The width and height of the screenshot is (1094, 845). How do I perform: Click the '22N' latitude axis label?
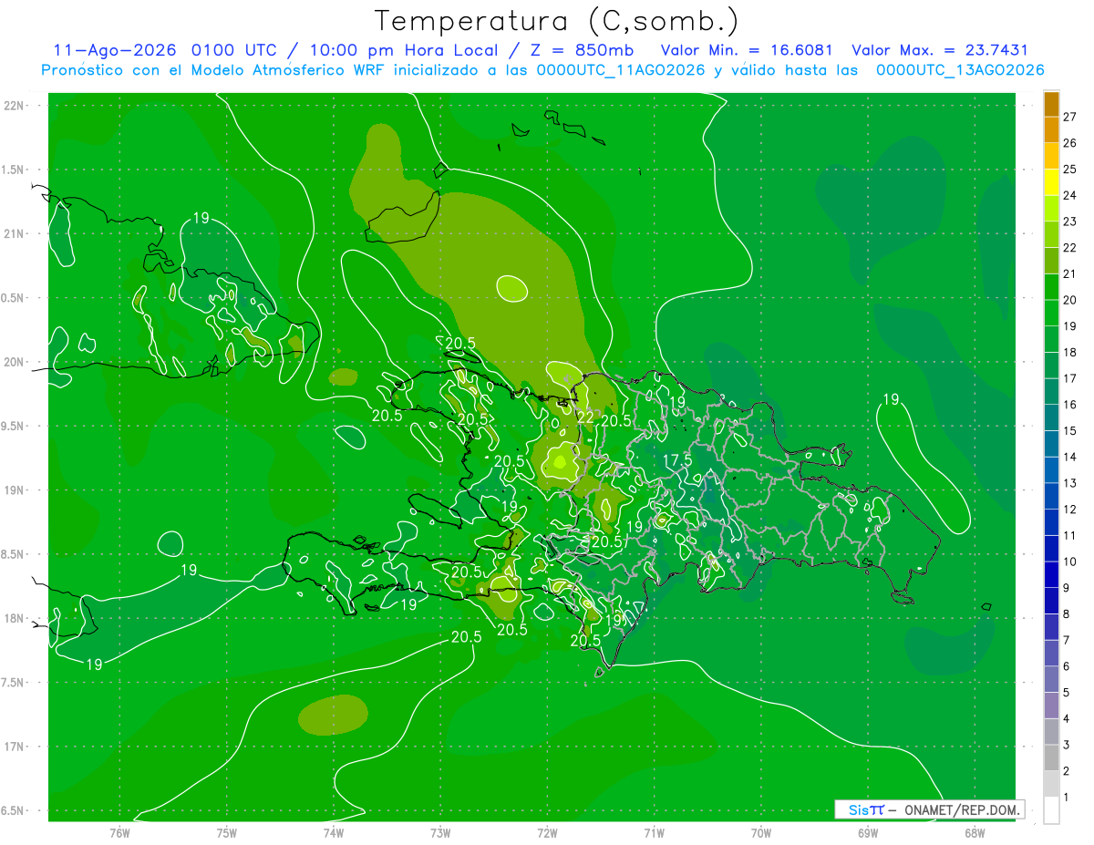15,105
